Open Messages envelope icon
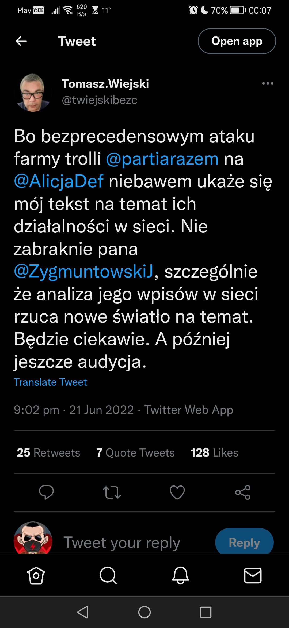 [x=253, y=575]
